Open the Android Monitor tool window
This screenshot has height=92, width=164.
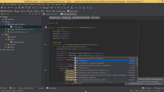[x=26, y=88]
